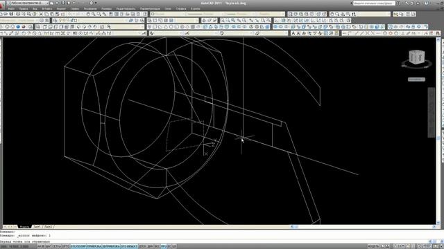Screen dimensions: 444x249
Task: Select the 2D Wireframe visual style icon
Action: pos(2,27)
